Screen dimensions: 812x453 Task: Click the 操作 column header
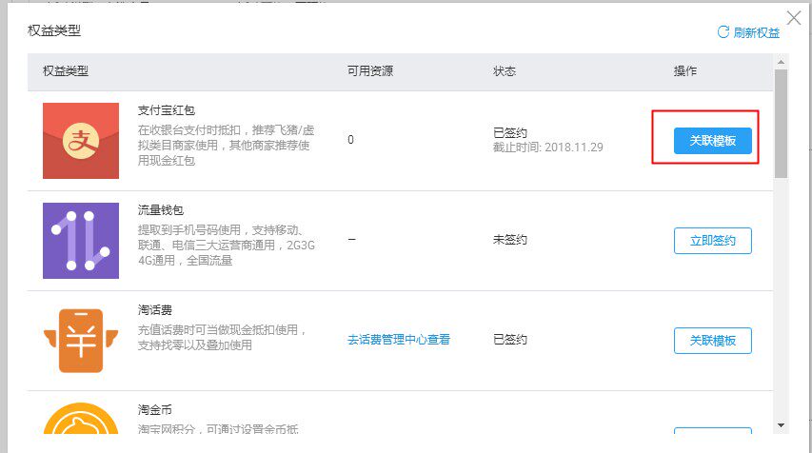[x=684, y=71]
